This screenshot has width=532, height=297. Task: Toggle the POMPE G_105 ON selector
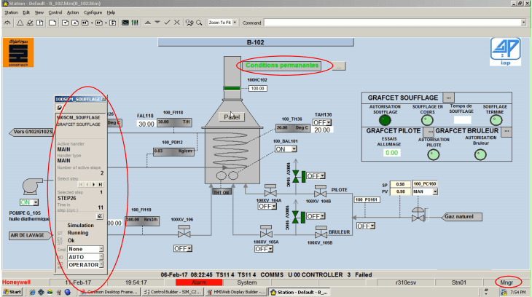(29, 202)
